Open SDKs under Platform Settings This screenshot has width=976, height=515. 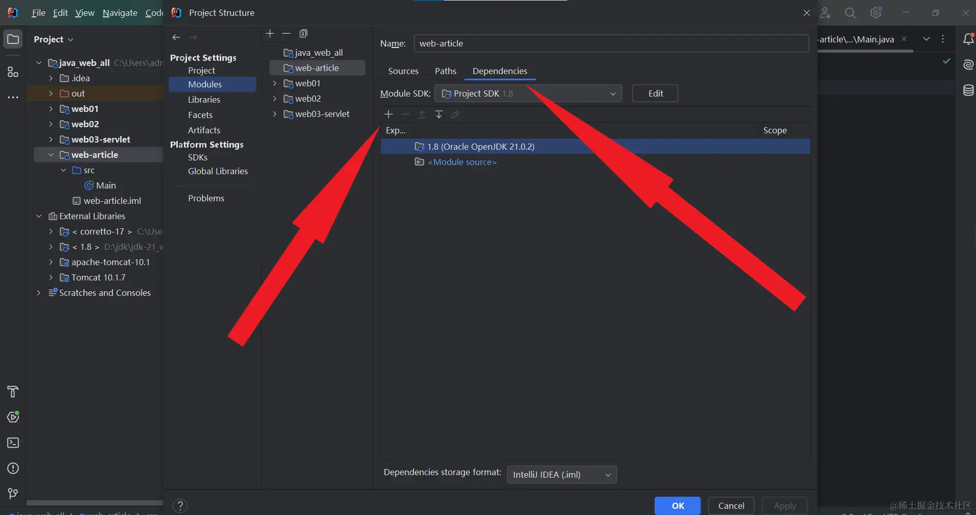198,157
